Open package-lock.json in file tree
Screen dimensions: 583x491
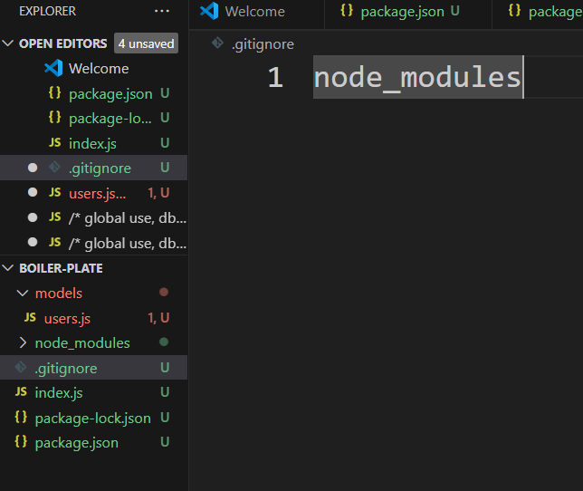point(93,419)
